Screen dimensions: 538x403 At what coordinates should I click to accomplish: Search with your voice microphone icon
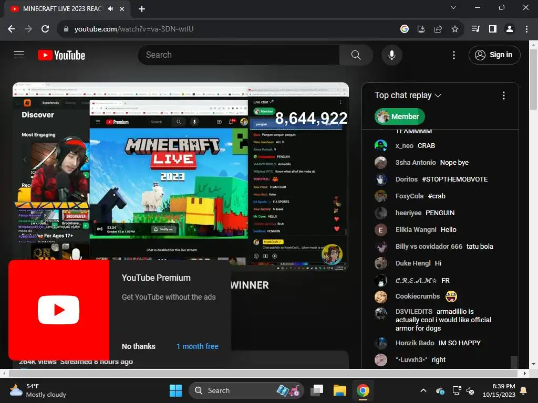click(391, 55)
